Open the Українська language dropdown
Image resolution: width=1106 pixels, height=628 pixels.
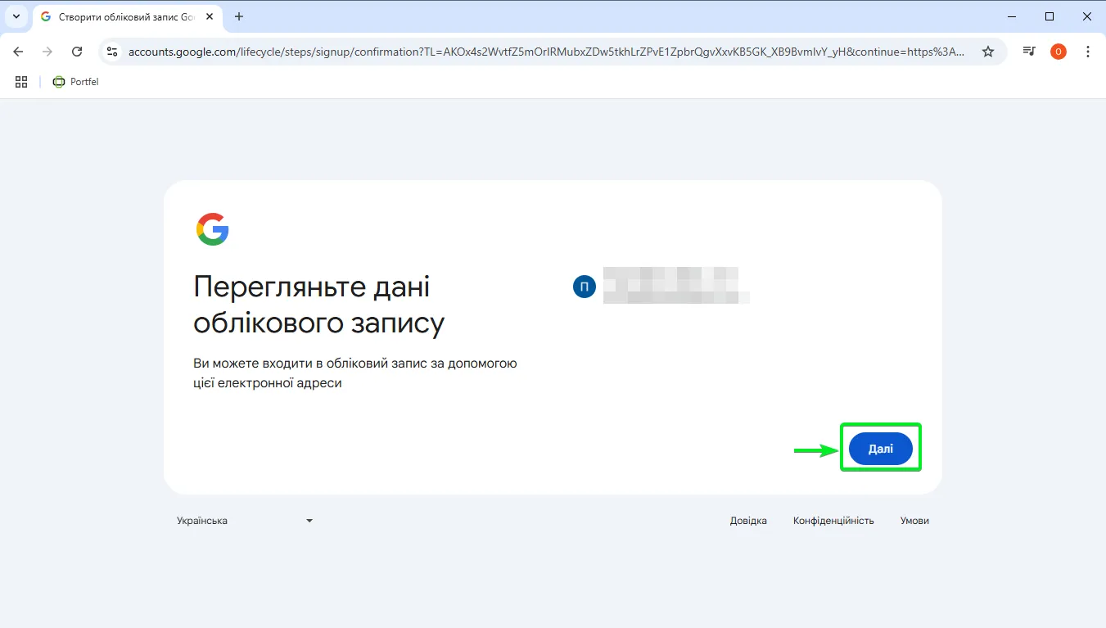click(245, 521)
